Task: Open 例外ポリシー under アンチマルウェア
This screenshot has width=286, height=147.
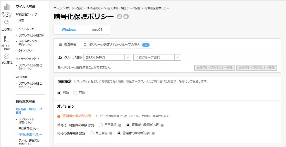Action: [x=26, y=51]
